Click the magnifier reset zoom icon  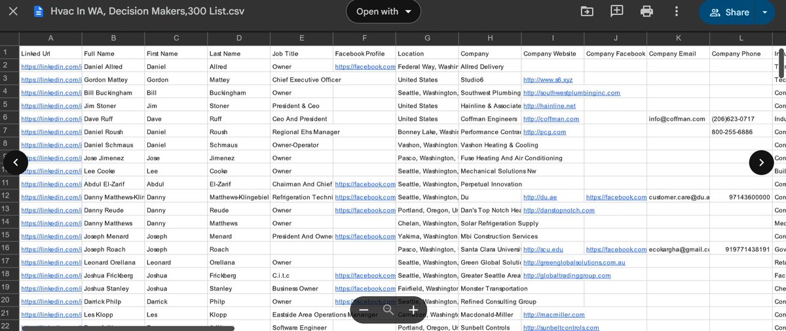(x=388, y=310)
